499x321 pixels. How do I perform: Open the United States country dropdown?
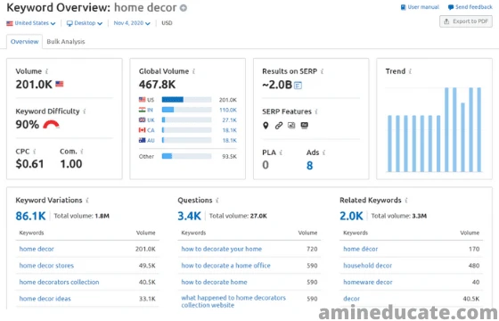(x=31, y=23)
